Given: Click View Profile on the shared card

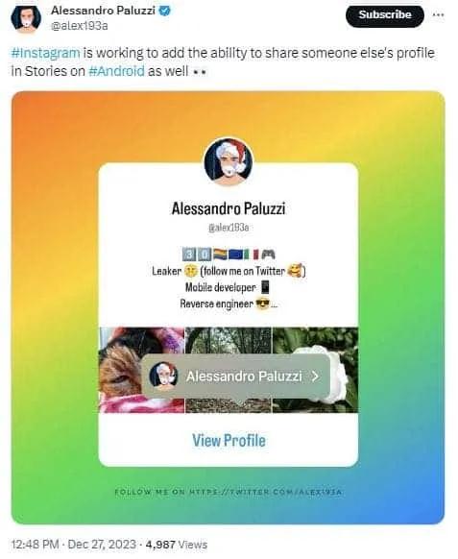Looking at the screenshot, I should (229, 440).
